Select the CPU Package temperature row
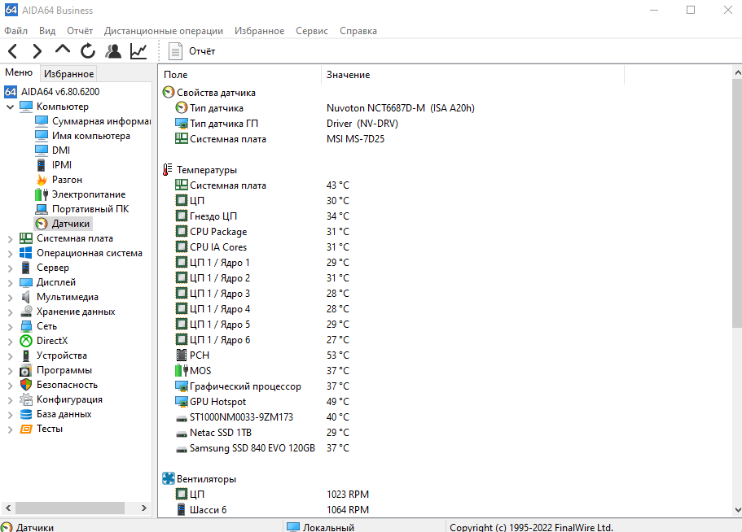This screenshot has height=532, width=742. [x=261, y=232]
